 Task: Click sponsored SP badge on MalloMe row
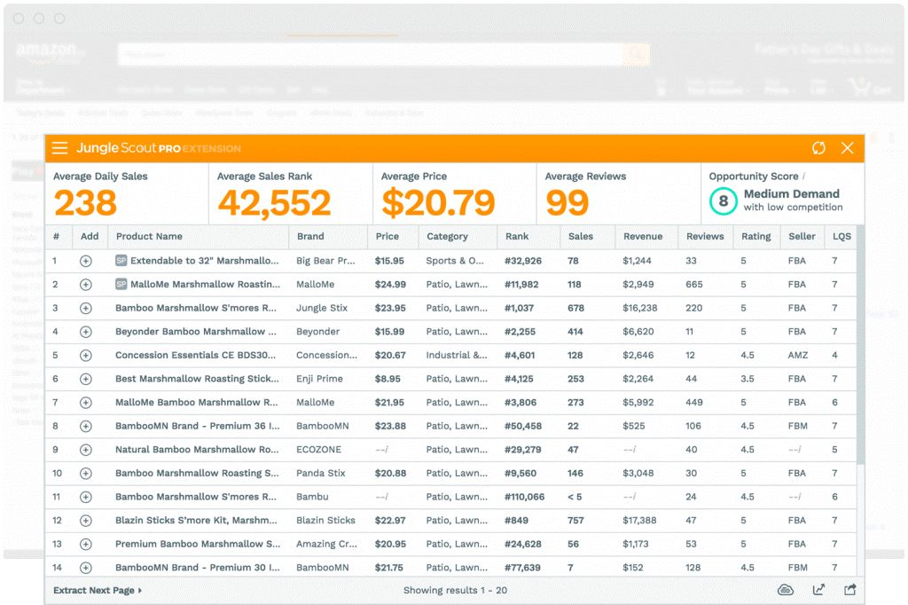tap(121, 284)
